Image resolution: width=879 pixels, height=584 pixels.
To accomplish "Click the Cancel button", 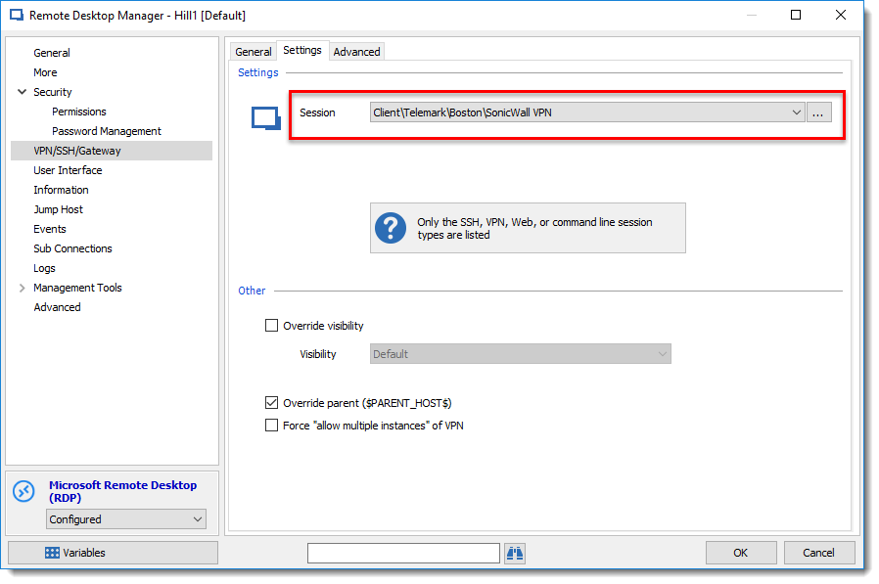I will pyautogui.click(x=819, y=553).
